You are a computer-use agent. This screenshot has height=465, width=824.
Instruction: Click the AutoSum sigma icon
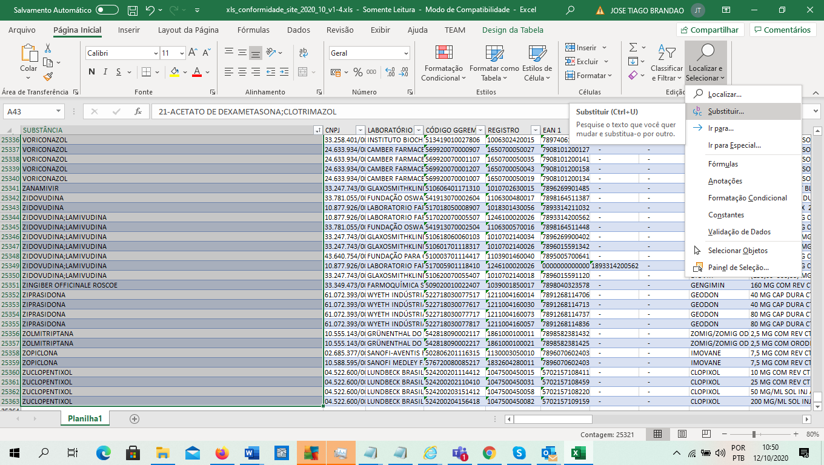[633, 47]
